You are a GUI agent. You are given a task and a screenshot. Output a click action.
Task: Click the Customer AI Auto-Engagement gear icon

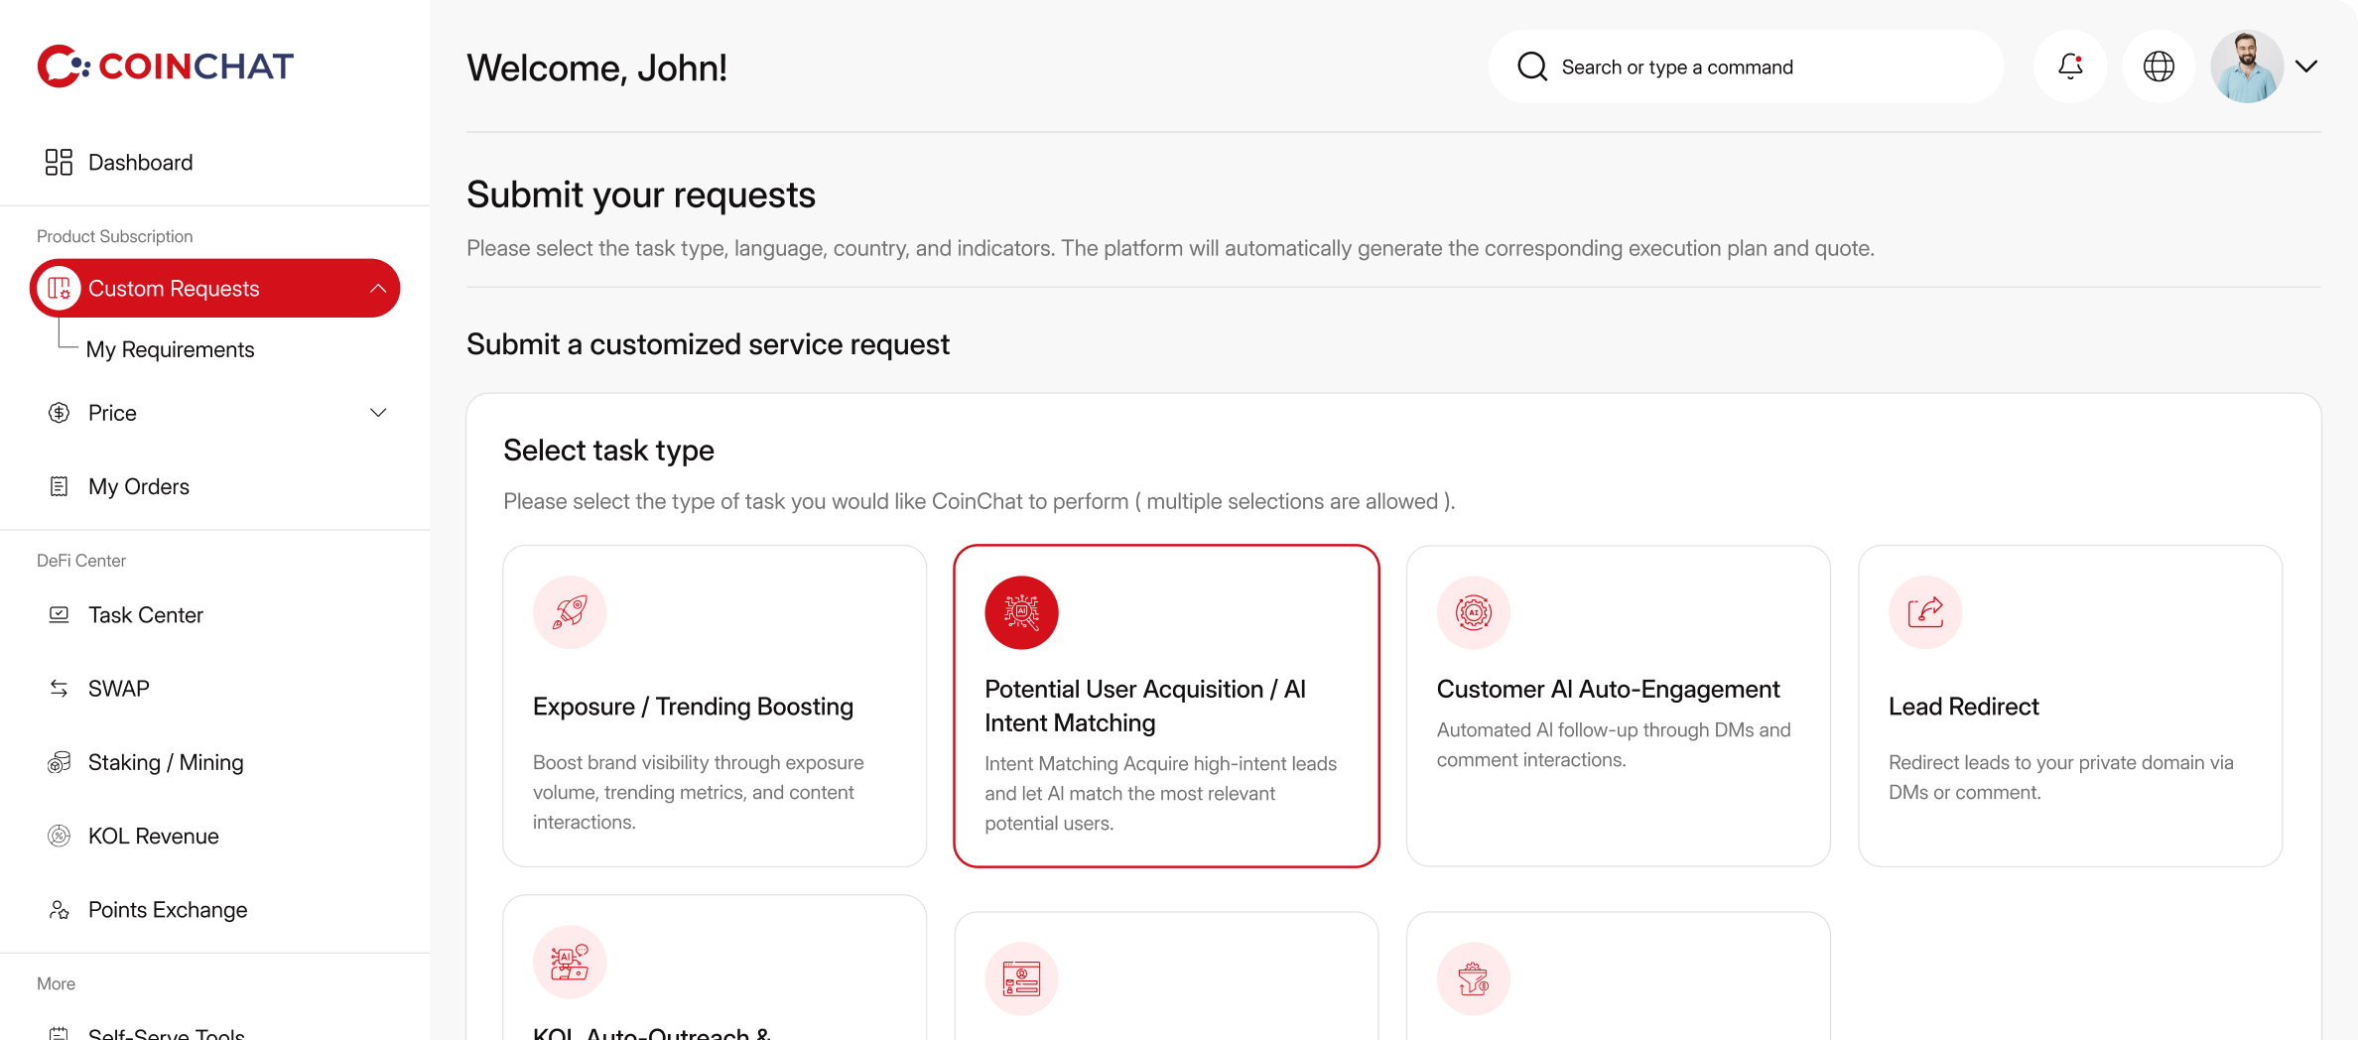tap(1474, 612)
